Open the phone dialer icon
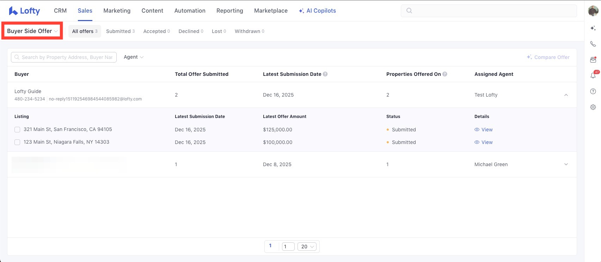Image resolution: width=601 pixels, height=262 pixels. pyautogui.click(x=593, y=44)
